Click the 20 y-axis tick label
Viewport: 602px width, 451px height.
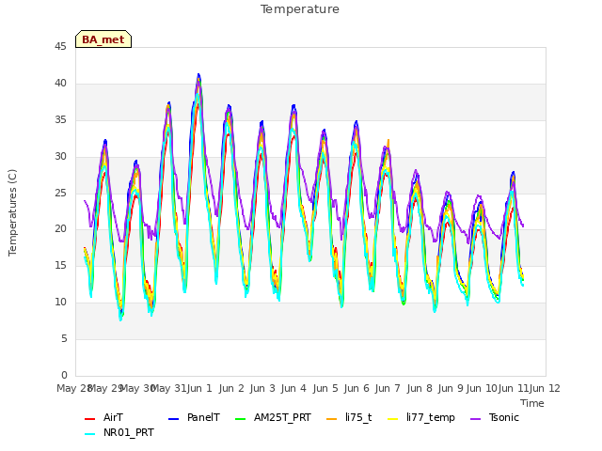[x=60, y=229]
